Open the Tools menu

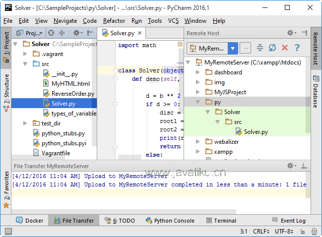point(155,21)
